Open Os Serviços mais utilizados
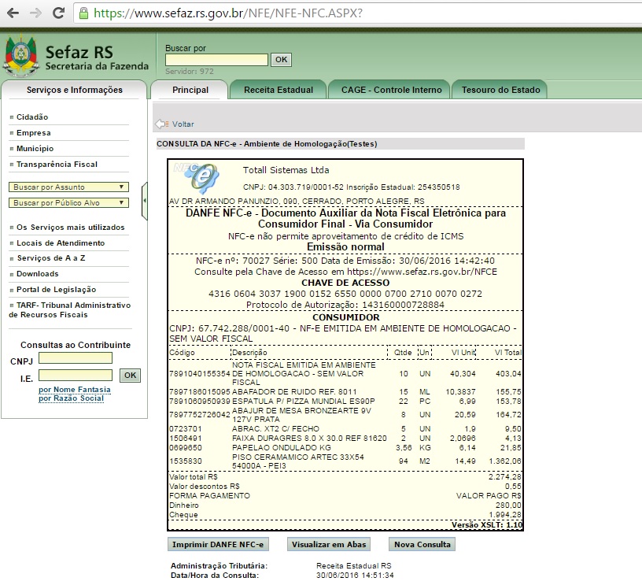 coord(71,228)
